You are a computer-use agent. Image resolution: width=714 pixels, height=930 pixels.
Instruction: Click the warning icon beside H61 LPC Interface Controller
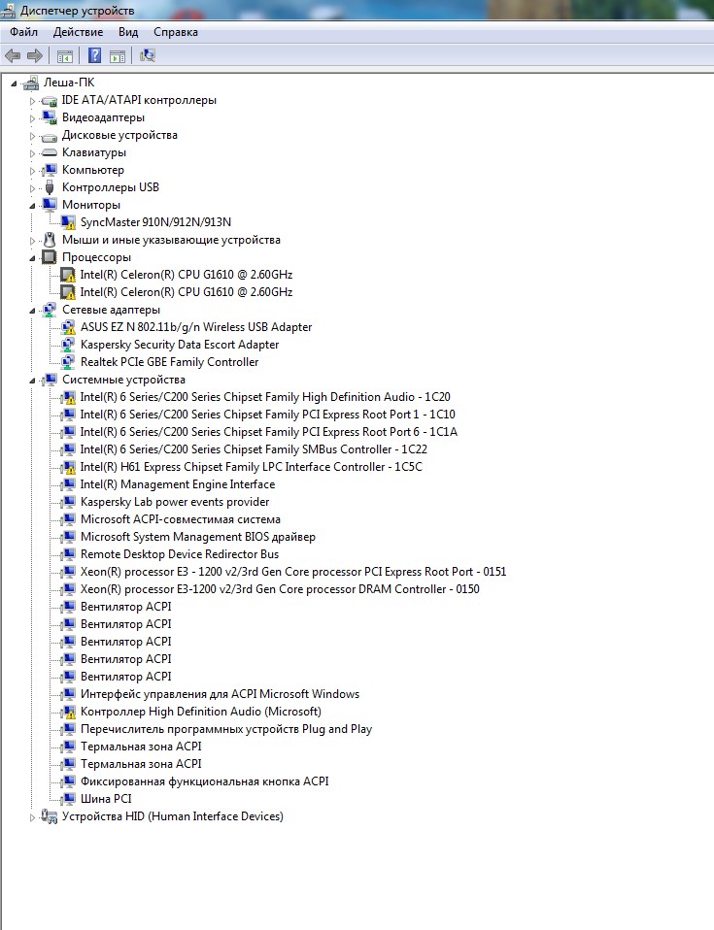[68, 467]
